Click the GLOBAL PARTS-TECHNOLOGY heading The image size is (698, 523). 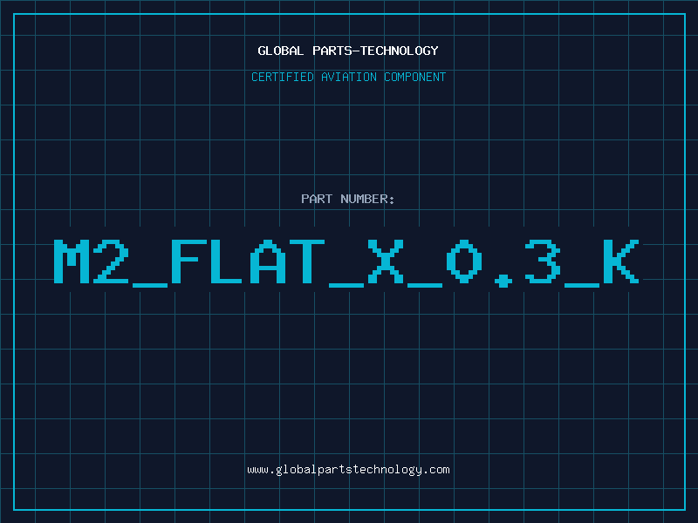(348, 51)
